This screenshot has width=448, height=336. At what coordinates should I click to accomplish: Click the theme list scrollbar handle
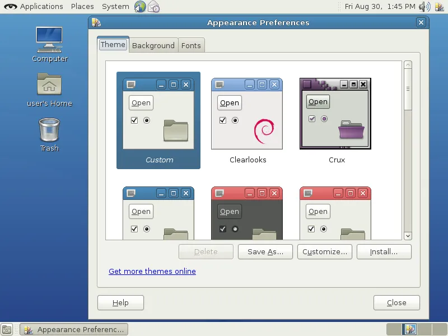(x=408, y=89)
